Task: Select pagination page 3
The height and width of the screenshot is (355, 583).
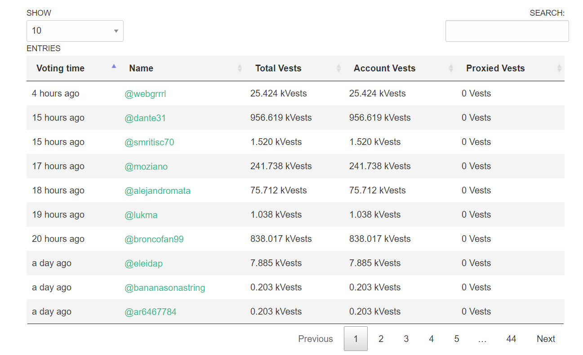Action: (x=406, y=339)
